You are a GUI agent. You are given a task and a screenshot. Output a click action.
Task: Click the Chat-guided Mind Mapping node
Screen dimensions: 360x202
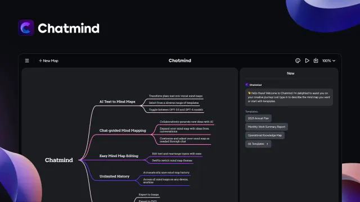coord(123,131)
